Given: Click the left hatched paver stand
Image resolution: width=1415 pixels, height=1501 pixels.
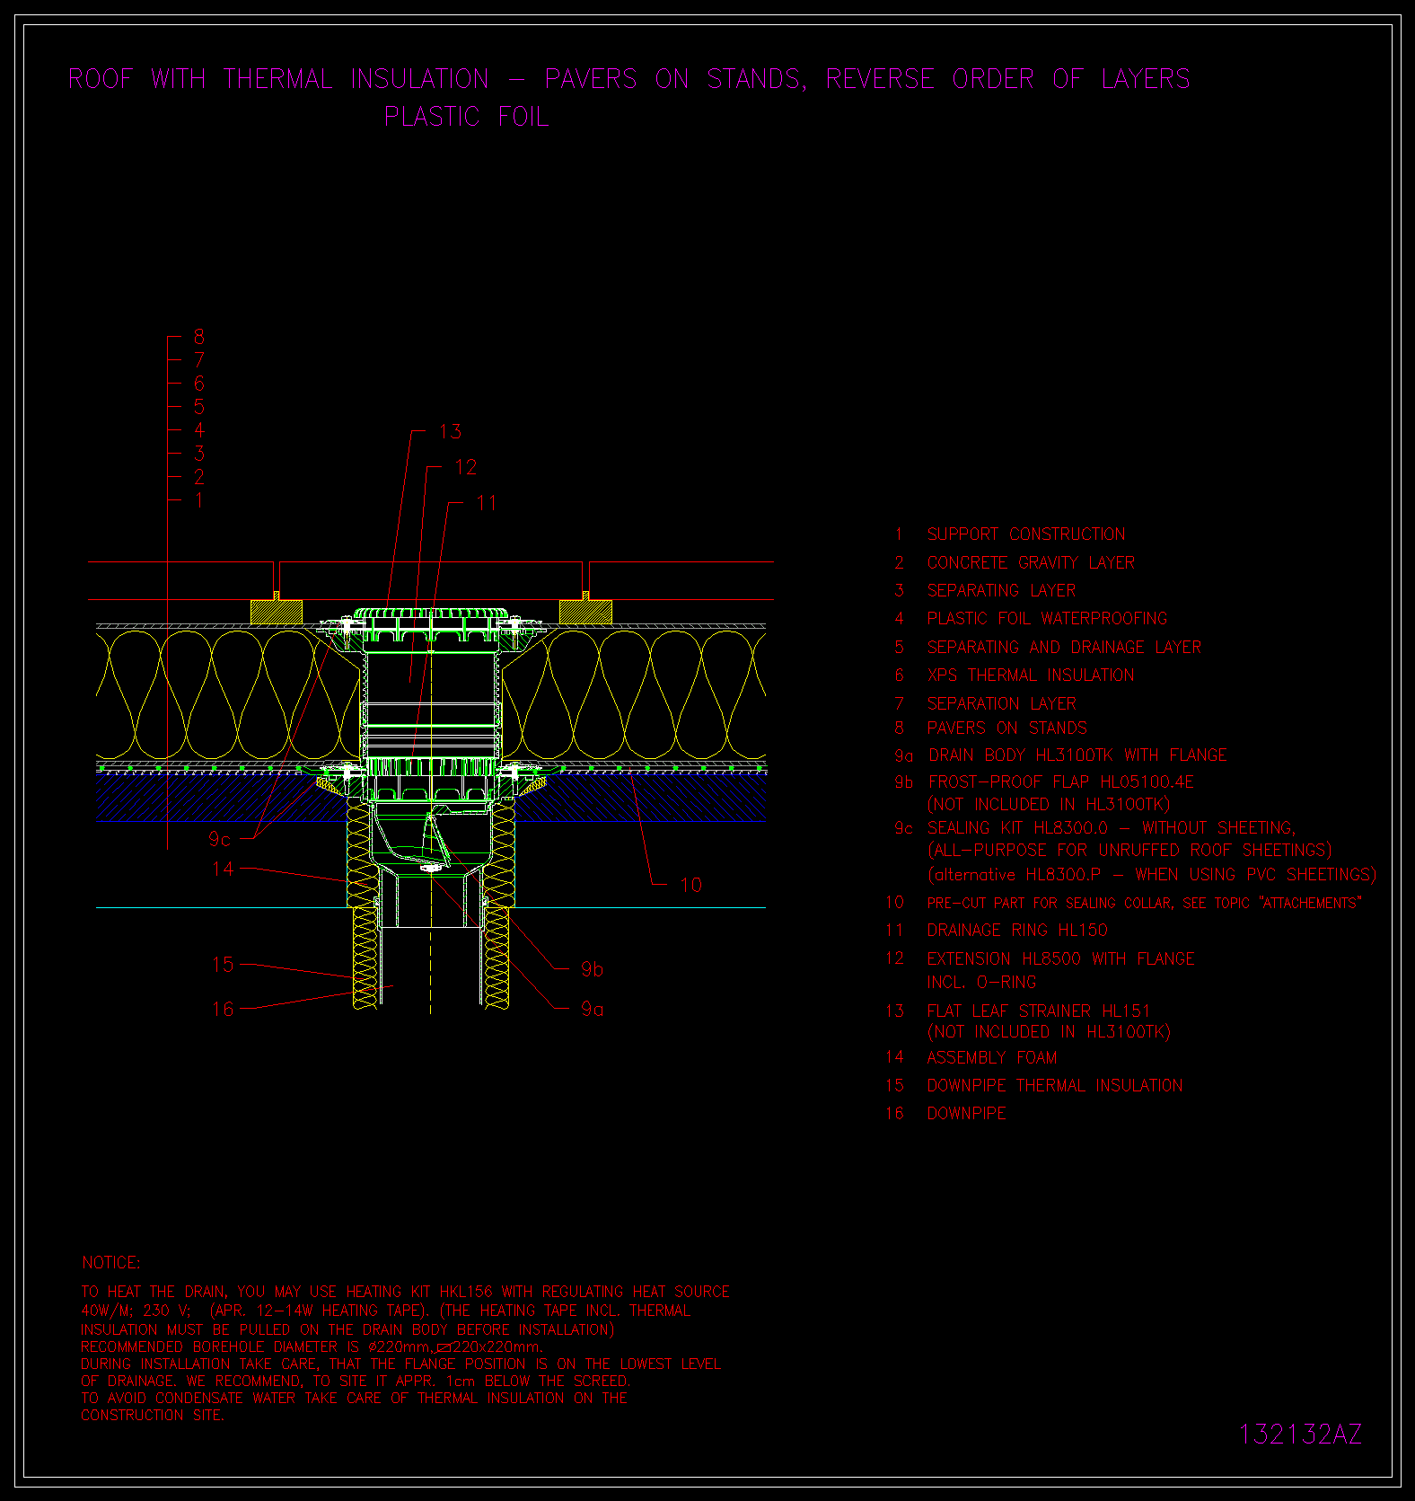Looking at the screenshot, I should 277,612.
